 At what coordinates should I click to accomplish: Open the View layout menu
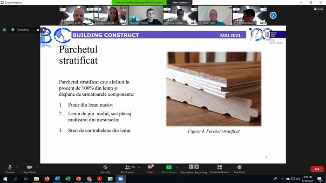pos(318,9)
